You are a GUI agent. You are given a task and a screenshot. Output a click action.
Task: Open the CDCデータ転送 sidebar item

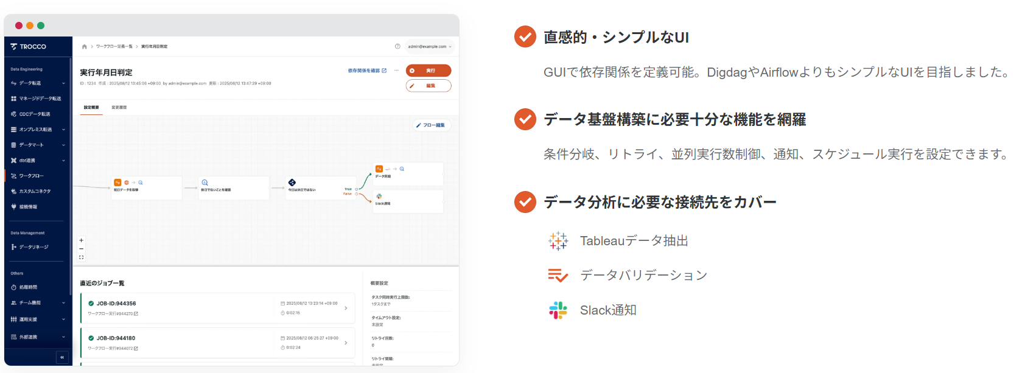click(x=38, y=114)
